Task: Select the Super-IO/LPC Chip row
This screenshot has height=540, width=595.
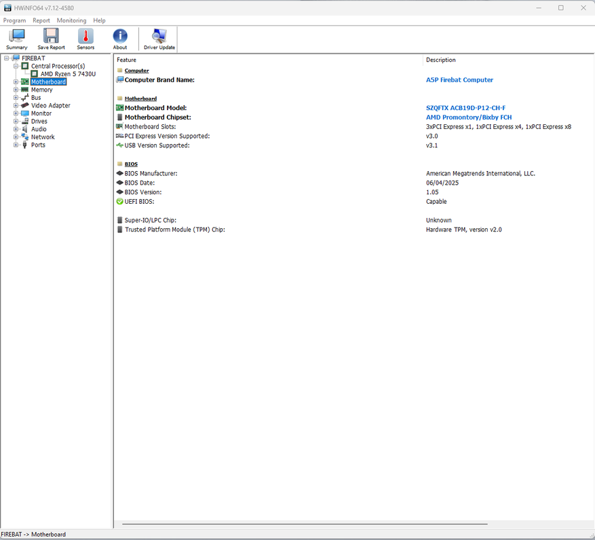Action: 353,220
